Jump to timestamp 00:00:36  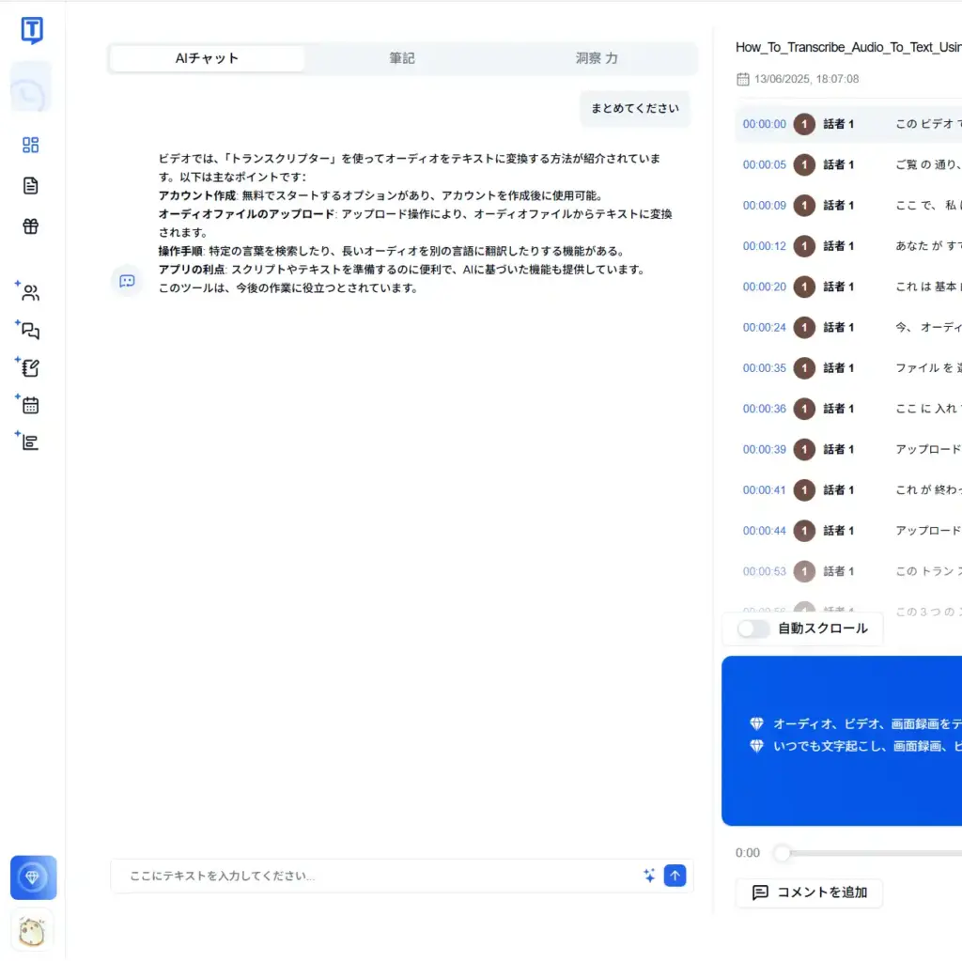tap(764, 409)
